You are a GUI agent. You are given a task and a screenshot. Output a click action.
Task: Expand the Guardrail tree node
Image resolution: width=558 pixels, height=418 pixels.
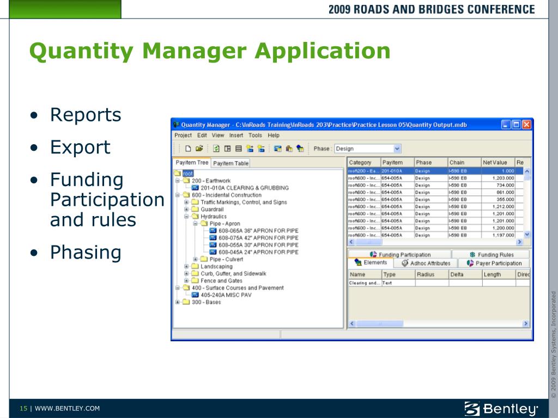tap(186, 209)
